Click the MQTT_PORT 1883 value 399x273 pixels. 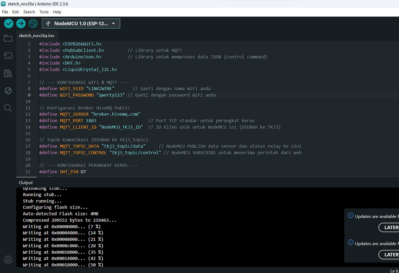[x=91, y=121]
